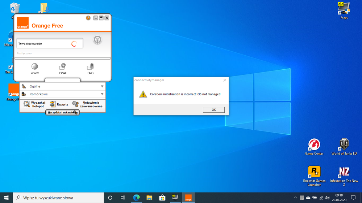Select the folder shortcut on desktop
Screen dimensions: 362x203
(x=44, y=8)
